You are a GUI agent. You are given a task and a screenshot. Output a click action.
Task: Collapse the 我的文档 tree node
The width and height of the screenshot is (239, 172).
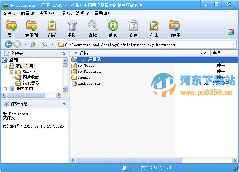5,66
